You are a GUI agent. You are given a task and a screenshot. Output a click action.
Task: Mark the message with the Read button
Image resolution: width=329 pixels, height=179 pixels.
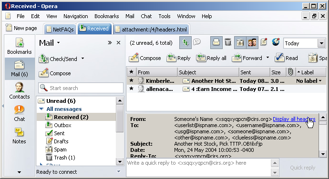pyautogui.click(x=286, y=58)
